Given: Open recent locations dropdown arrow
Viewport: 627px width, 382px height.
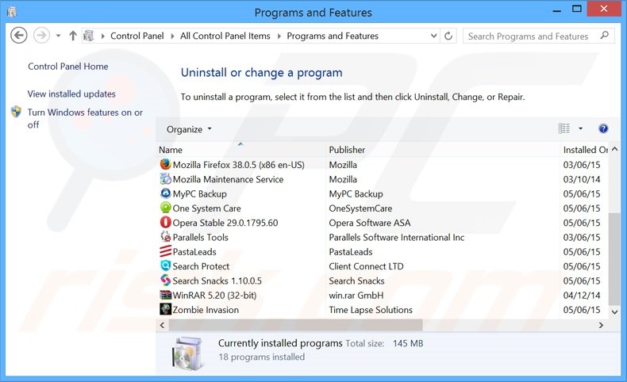Looking at the screenshot, I should 58,36.
